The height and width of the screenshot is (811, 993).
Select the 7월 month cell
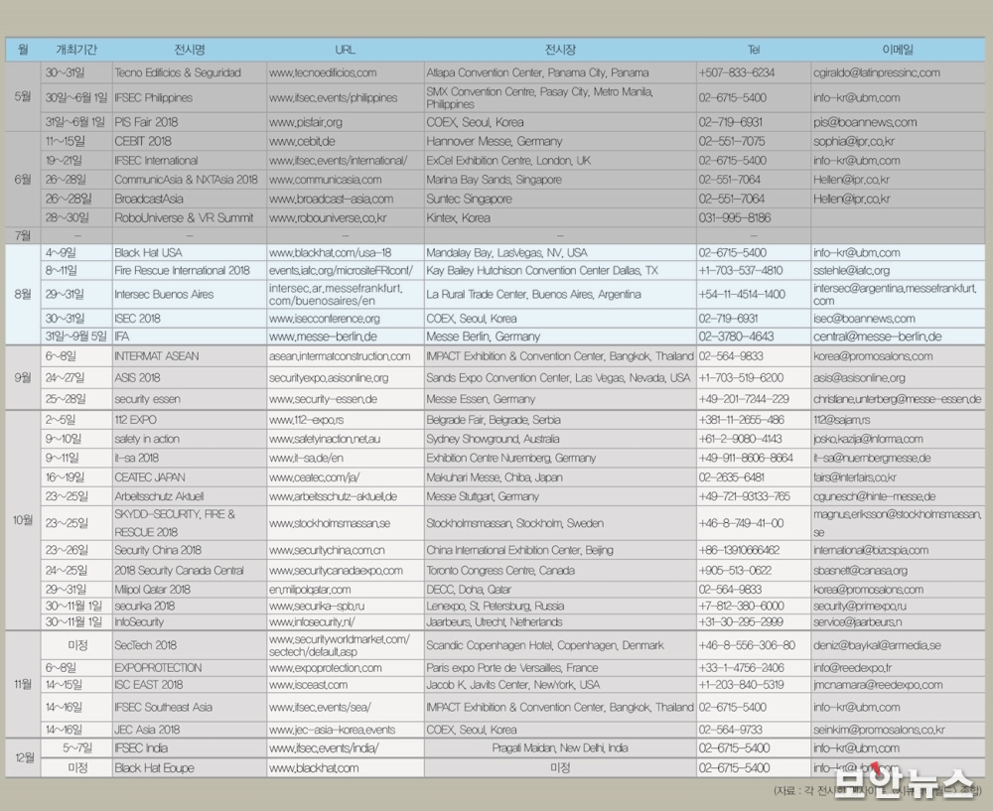23,235
